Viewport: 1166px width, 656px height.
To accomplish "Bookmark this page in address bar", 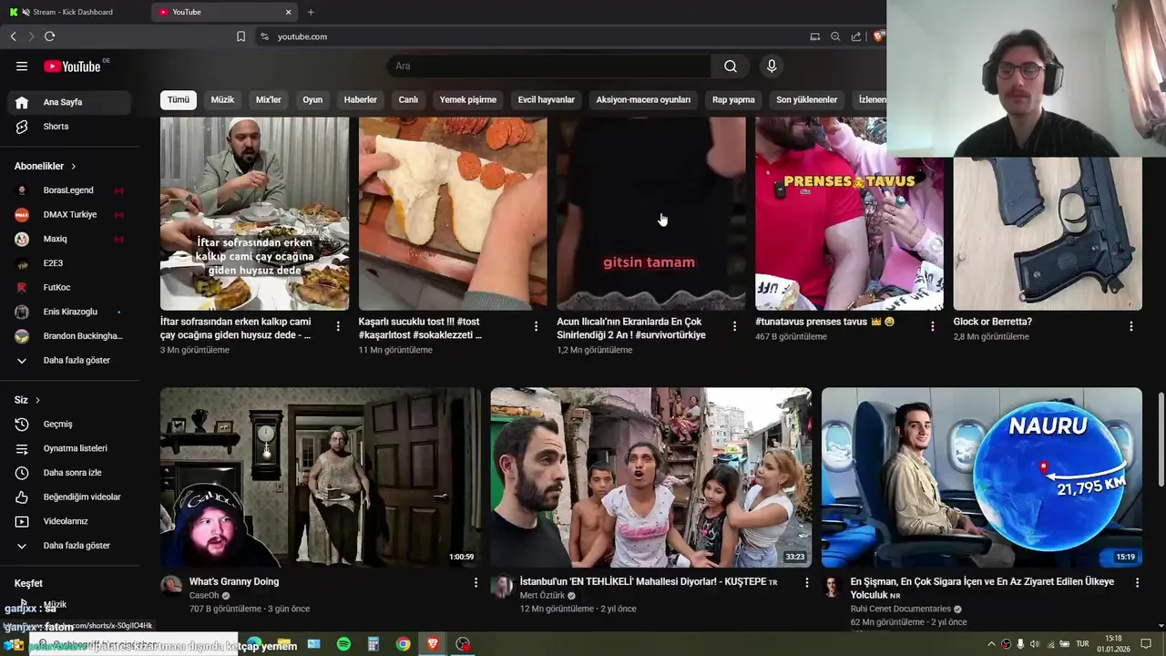I will [x=240, y=36].
